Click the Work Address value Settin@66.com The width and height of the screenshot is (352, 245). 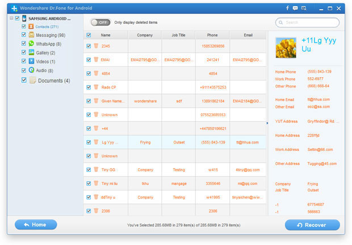pos(320,150)
